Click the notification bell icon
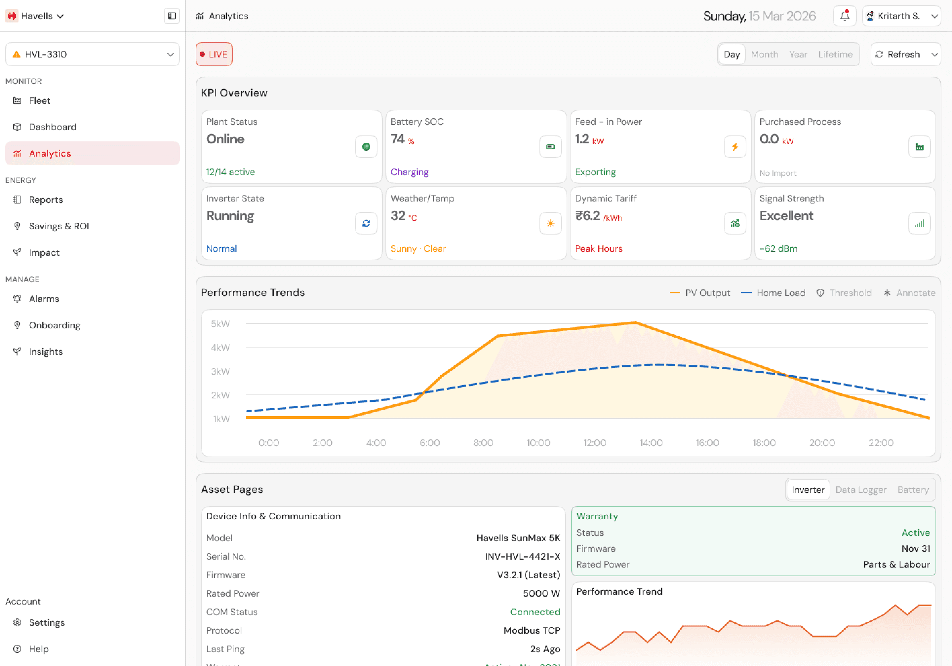The height and width of the screenshot is (666, 952). 845,16
